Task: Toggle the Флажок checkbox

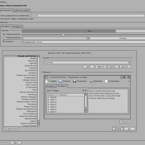Action: 4,41
